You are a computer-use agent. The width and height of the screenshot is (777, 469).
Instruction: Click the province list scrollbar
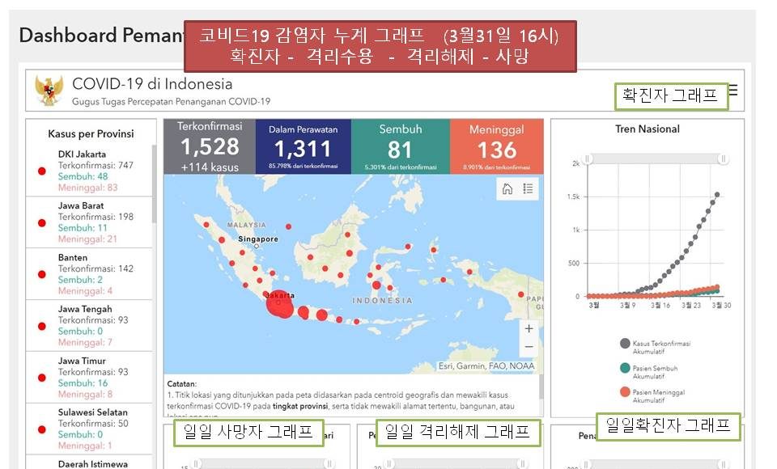154,184
